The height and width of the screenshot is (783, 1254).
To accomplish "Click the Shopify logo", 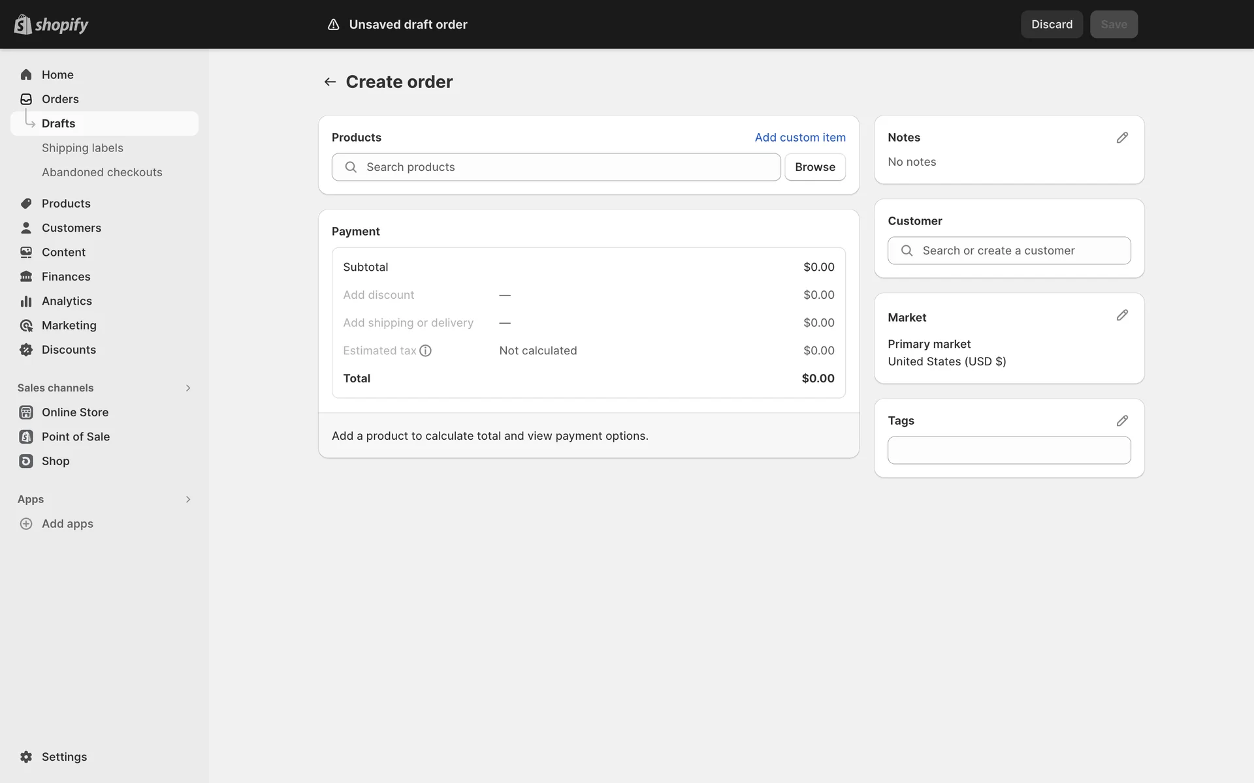I will [51, 24].
